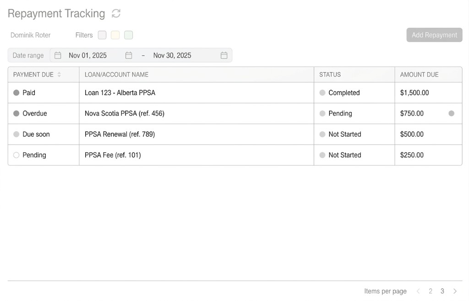Click the $750.00 amount
Screen dimensions: 469x301
point(412,113)
